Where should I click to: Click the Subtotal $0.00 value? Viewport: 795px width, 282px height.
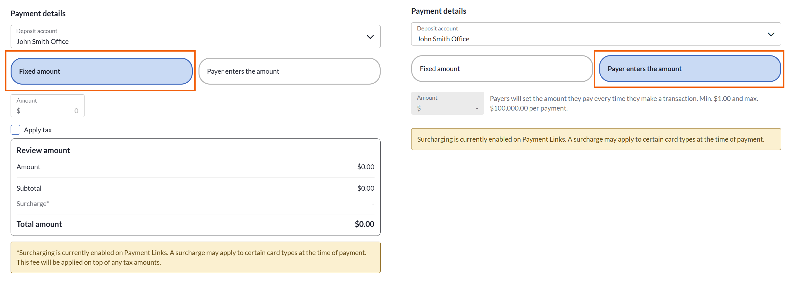pos(366,188)
